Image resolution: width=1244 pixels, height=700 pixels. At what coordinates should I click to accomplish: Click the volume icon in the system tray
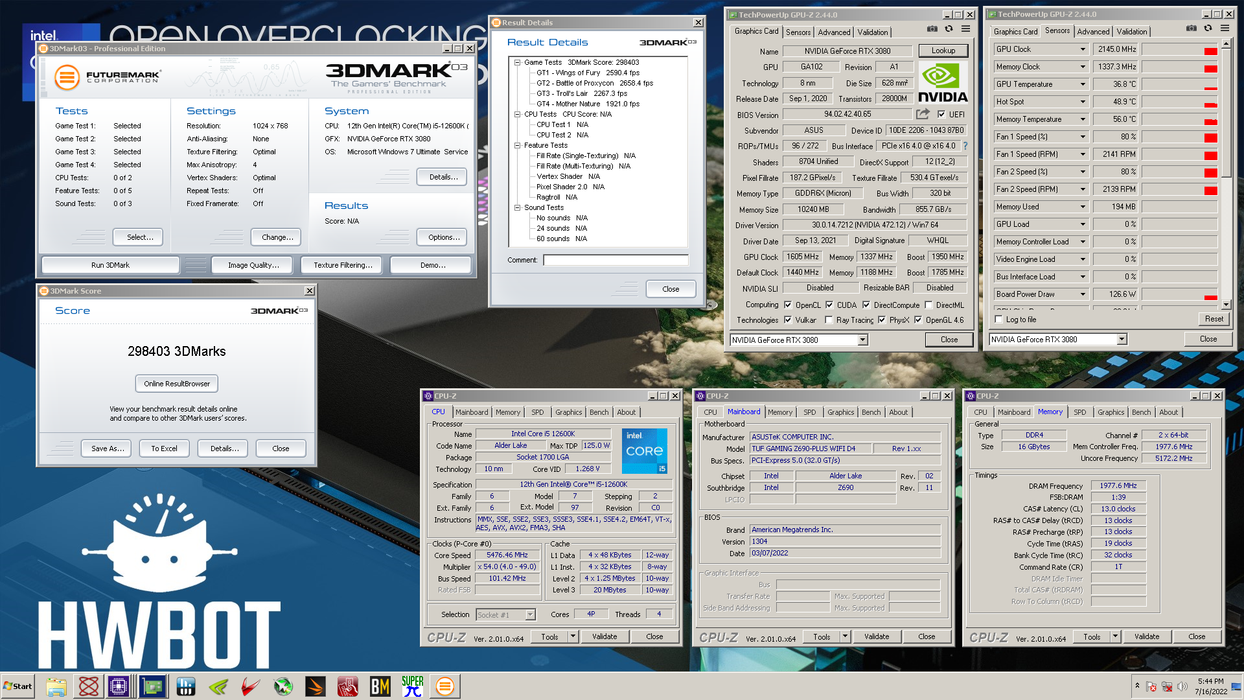click(1182, 686)
